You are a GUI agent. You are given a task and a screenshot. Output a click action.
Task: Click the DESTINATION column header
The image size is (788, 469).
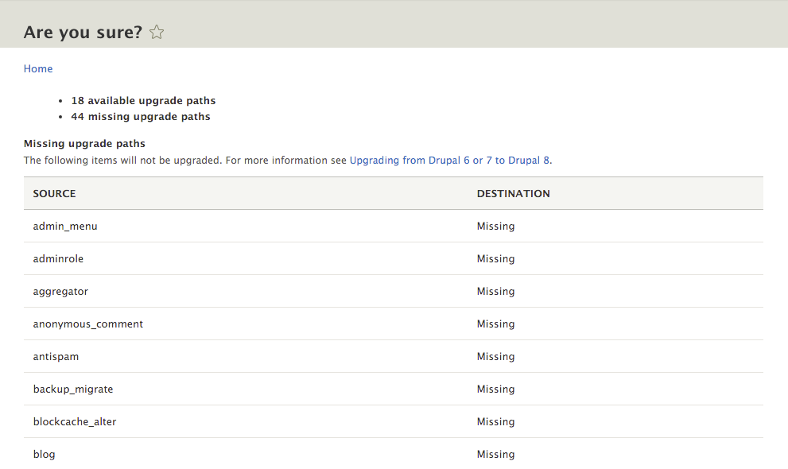coord(513,194)
